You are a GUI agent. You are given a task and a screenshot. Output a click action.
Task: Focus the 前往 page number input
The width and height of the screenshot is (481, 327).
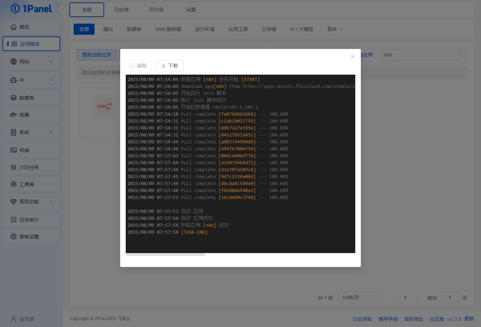pyautogui.click(x=449, y=297)
